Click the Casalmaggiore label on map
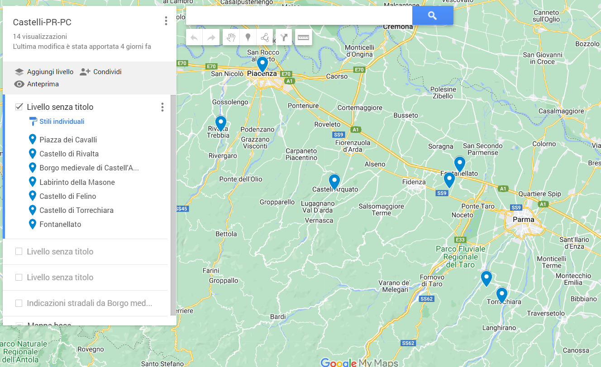 coord(561,111)
